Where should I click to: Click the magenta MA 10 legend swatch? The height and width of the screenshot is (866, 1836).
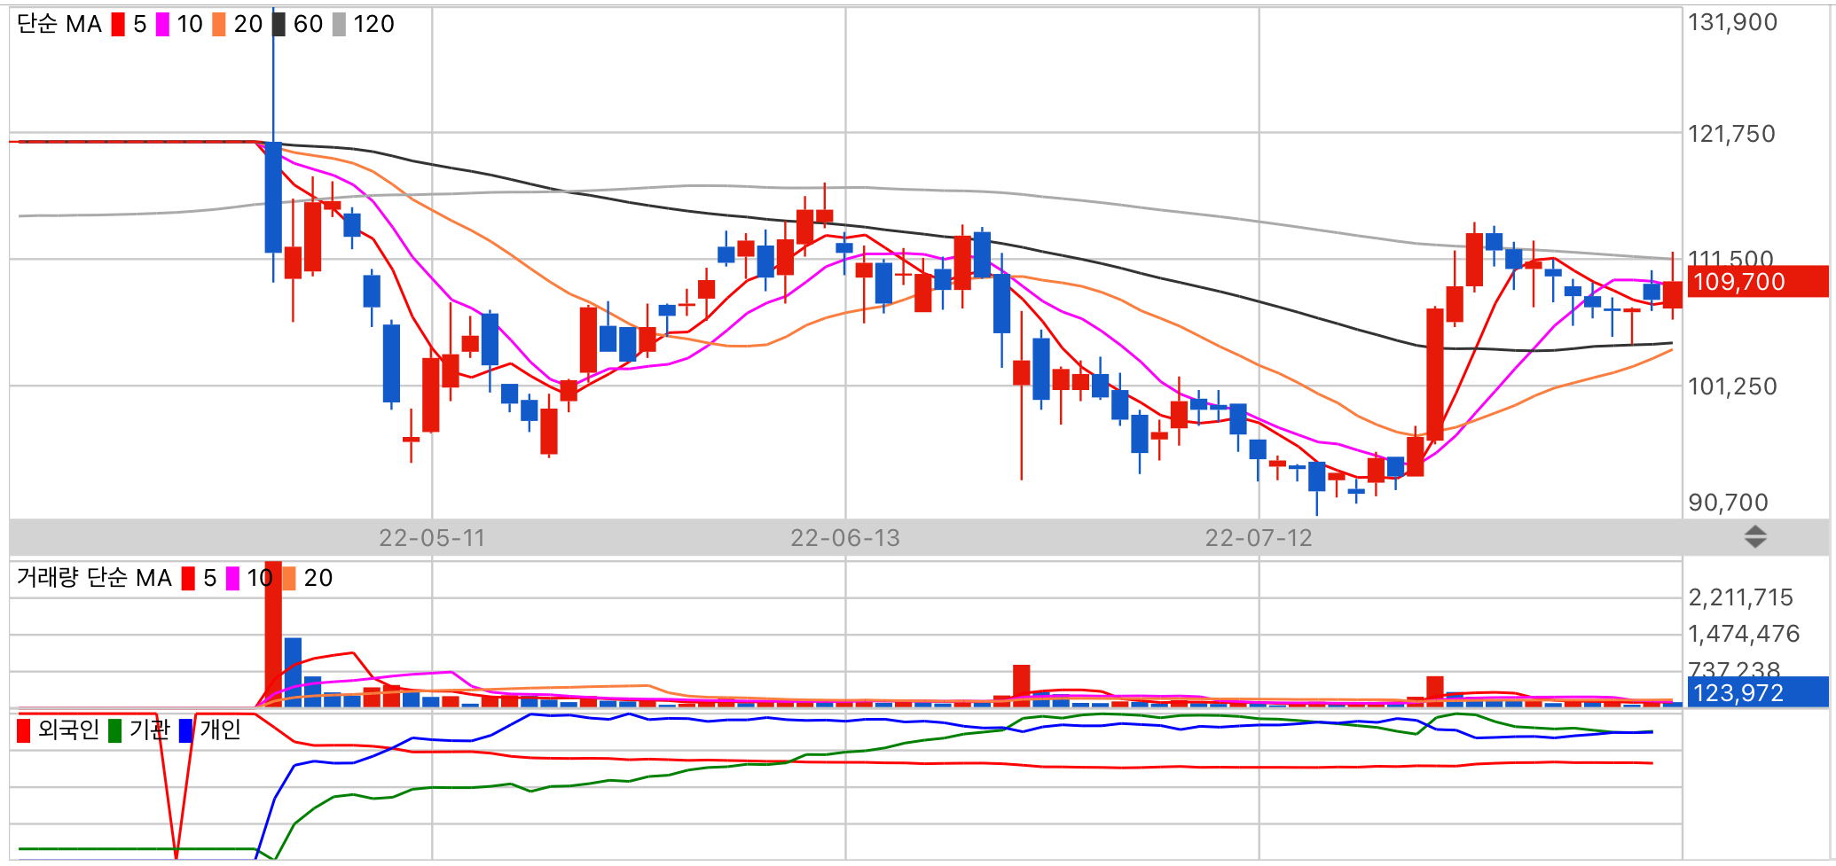pyautogui.click(x=162, y=24)
